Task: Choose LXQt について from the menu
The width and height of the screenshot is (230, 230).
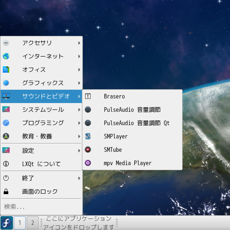Action: coord(41,164)
